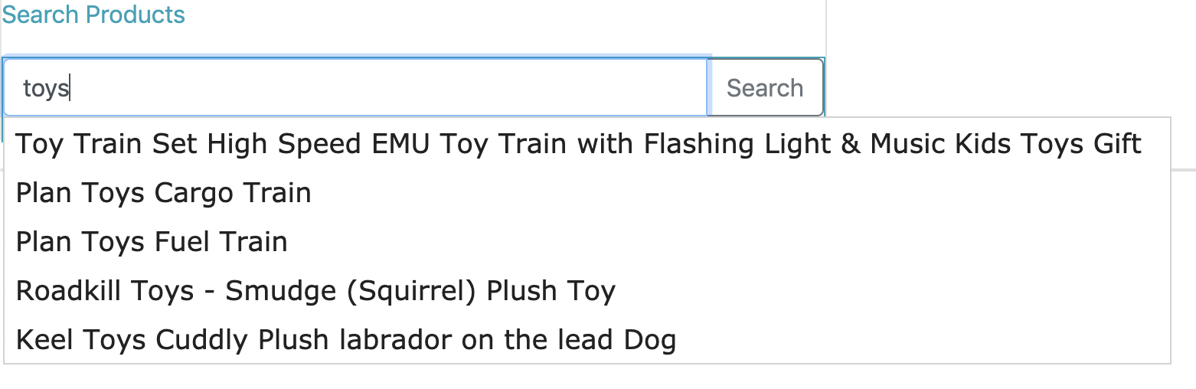
Task: Choose Plan Toys Cargo Train suggestion
Action: tap(587, 192)
